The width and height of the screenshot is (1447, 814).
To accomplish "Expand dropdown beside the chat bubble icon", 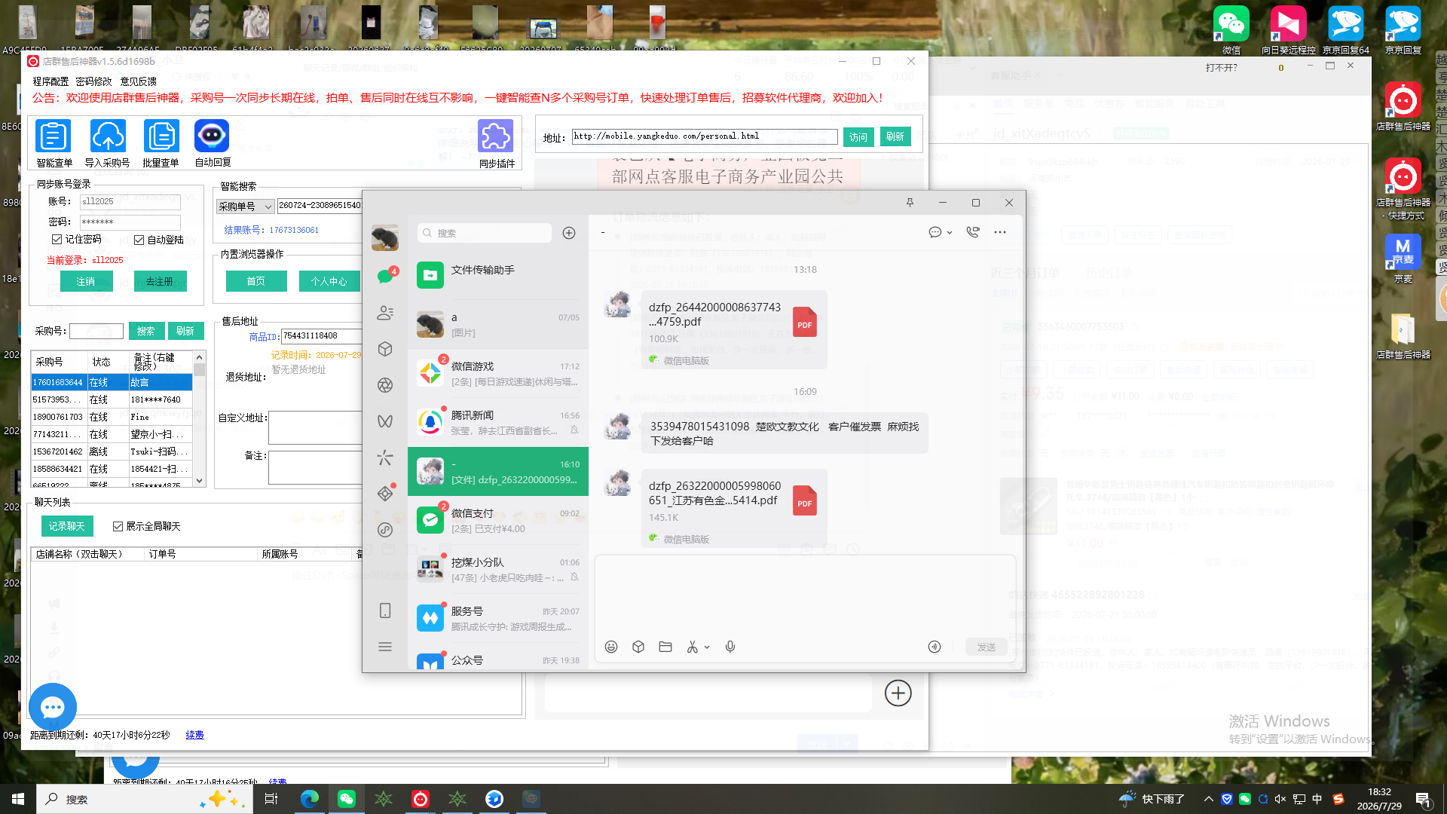I will coord(950,232).
